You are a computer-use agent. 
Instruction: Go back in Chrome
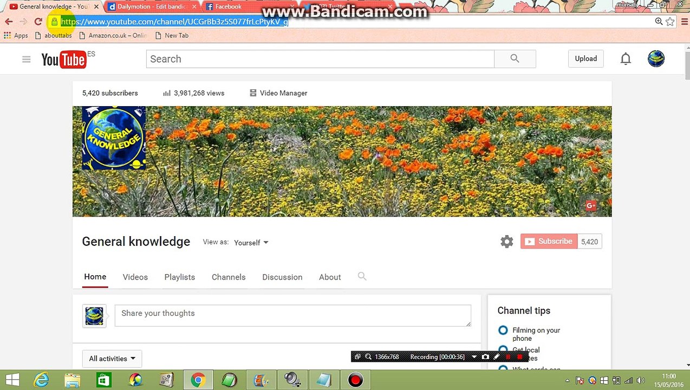coord(9,22)
